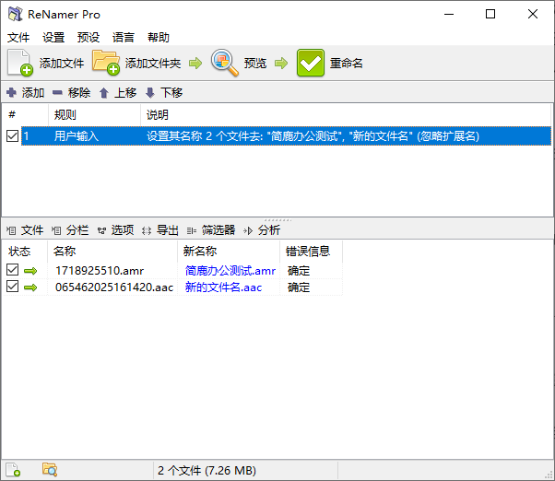555x481 pixels.
Task: Click the rule description 设置其名称 2 个文件去
Action: click(313, 135)
